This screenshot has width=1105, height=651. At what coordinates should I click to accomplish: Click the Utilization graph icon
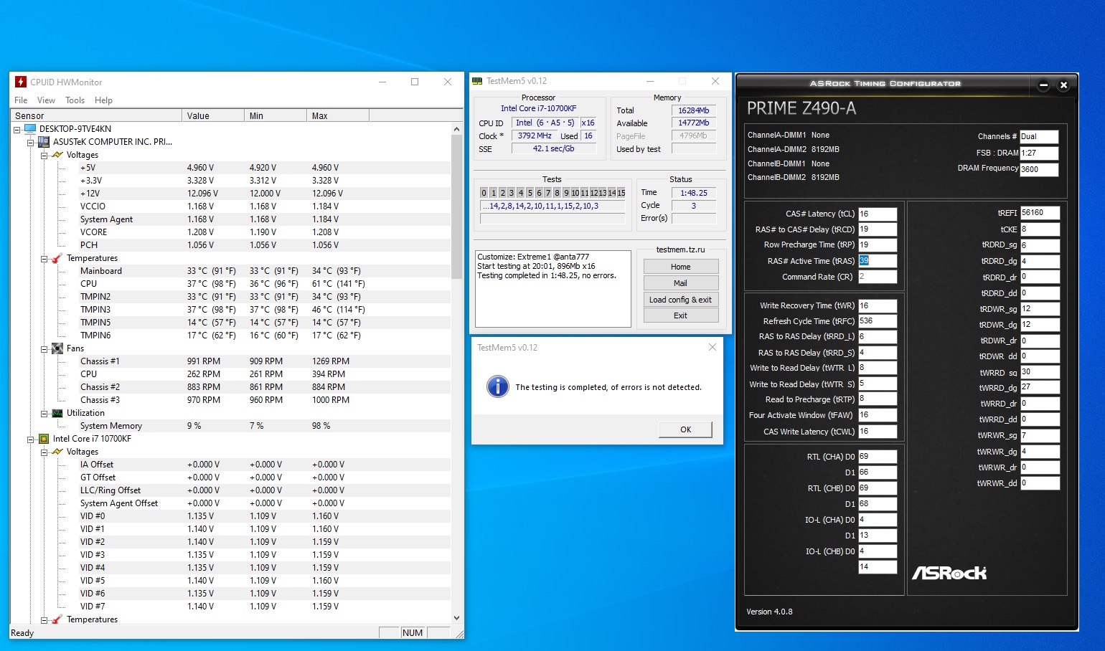57,413
